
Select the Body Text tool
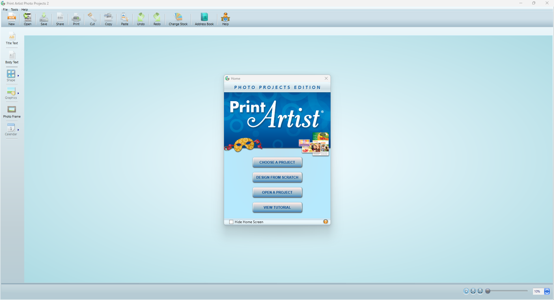[12, 58]
